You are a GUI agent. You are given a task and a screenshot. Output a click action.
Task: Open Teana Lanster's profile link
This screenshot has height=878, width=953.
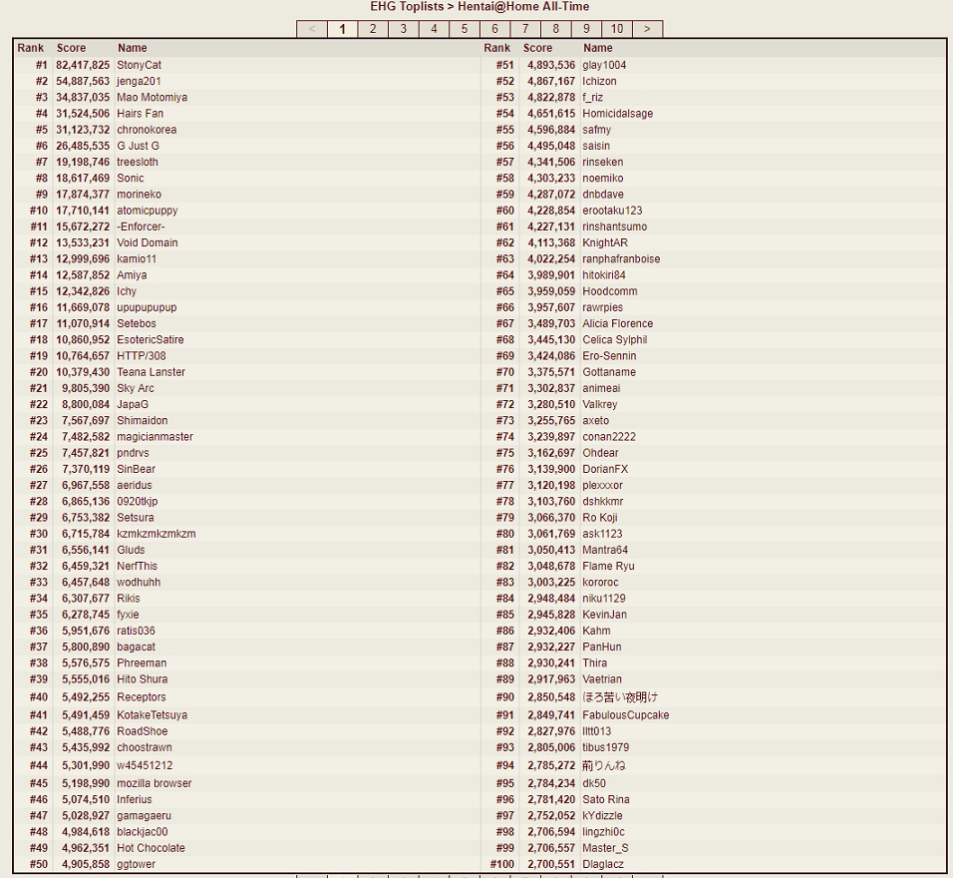point(151,372)
